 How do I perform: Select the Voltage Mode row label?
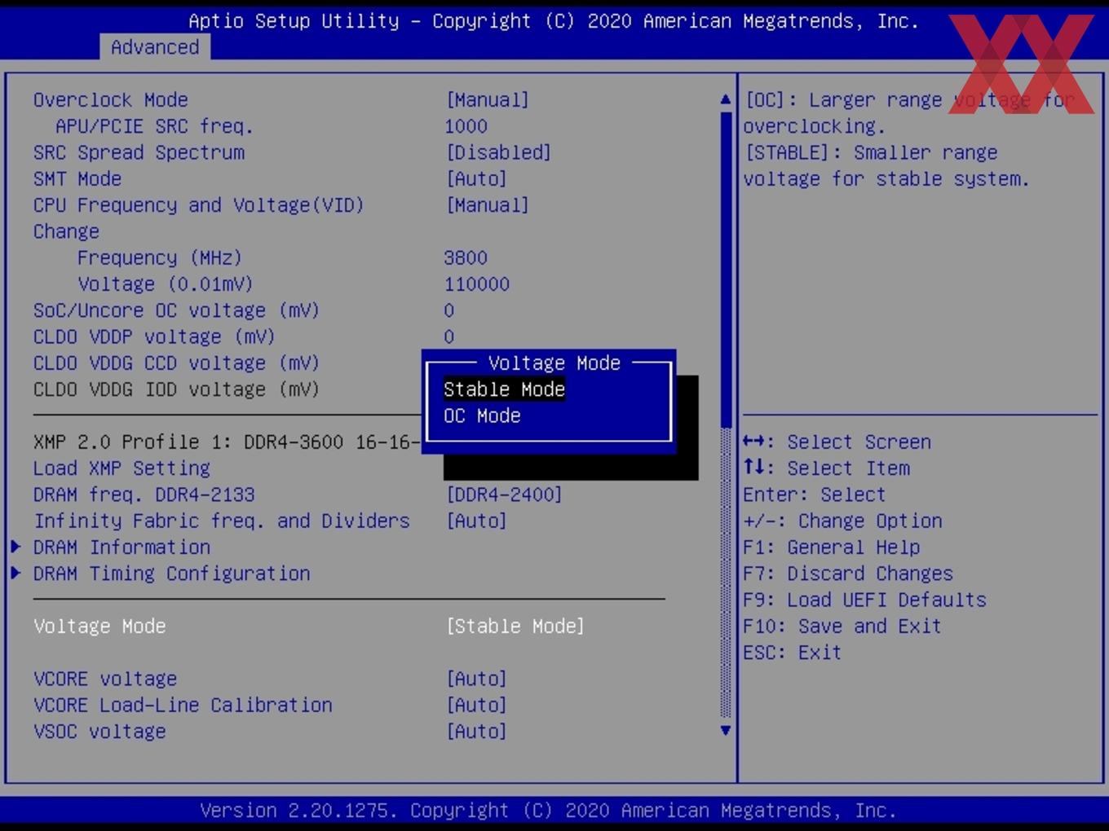point(99,626)
